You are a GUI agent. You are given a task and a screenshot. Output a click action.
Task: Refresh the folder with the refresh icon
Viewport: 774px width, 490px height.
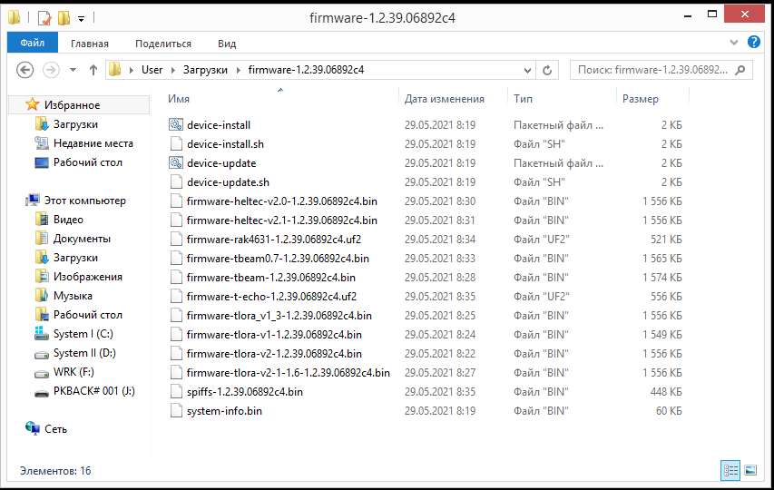pyautogui.click(x=547, y=71)
